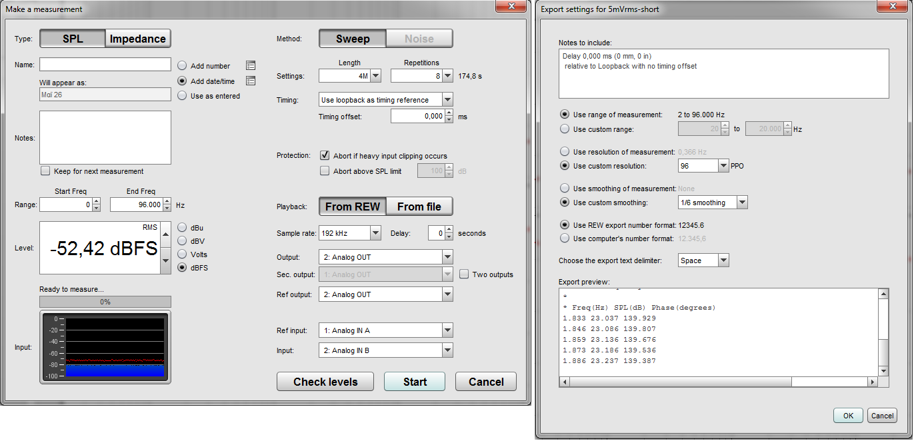
Task: Open number settings icon beside Add number
Action: click(x=251, y=65)
